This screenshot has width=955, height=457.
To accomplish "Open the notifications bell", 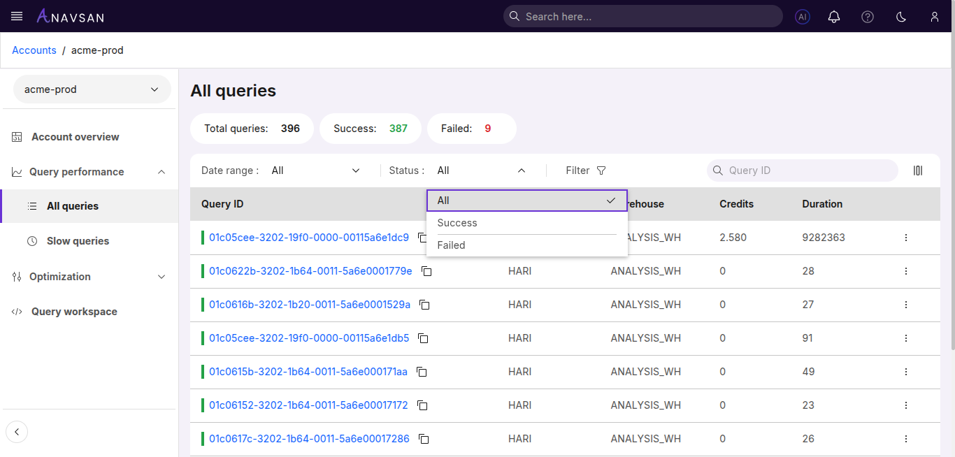I will (x=834, y=17).
